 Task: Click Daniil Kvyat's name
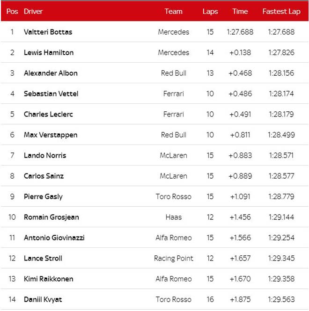(x=43, y=300)
